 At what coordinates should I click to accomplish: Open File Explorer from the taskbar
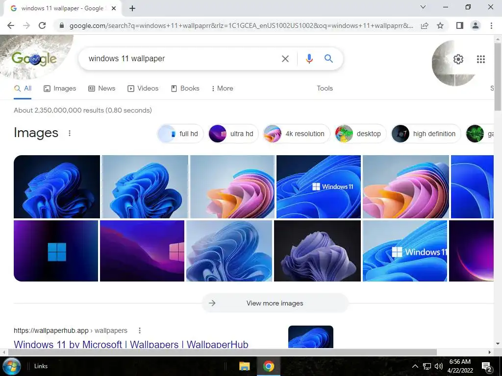(244, 366)
